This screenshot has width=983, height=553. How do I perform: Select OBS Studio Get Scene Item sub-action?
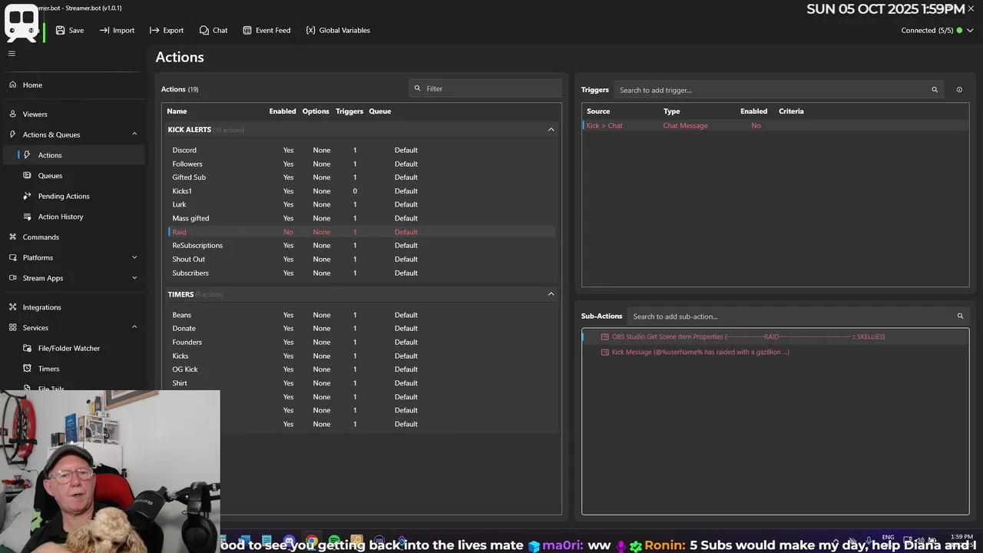point(775,336)
